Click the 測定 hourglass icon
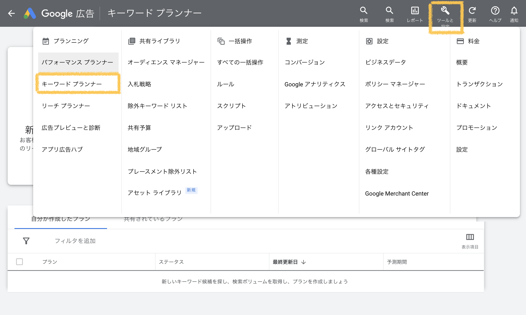The width and height of the screenshot is (526, 315). click(289, 41)
